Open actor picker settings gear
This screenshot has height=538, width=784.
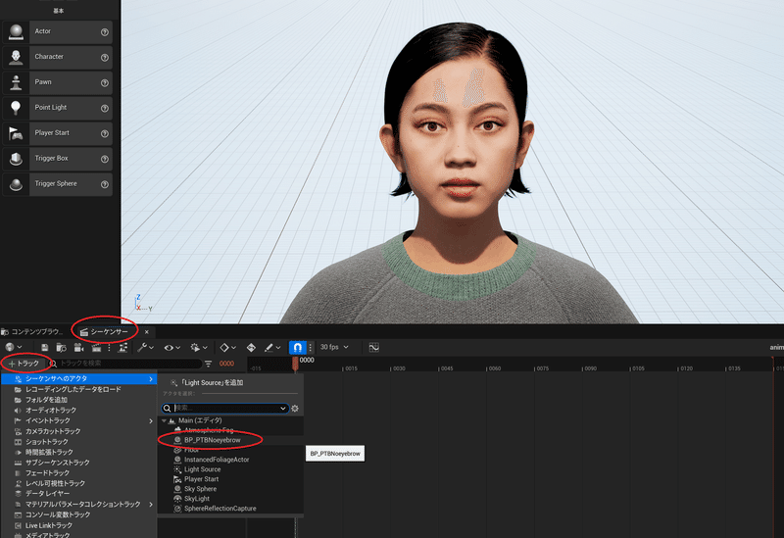coord(295,409)
